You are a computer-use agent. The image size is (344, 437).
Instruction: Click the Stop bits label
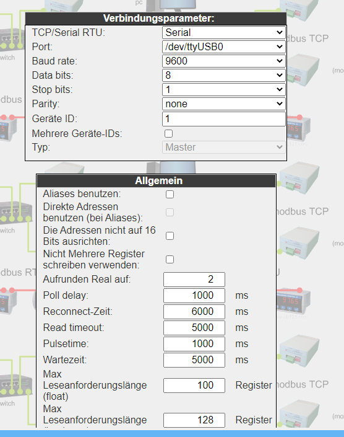tap(53, 90)
